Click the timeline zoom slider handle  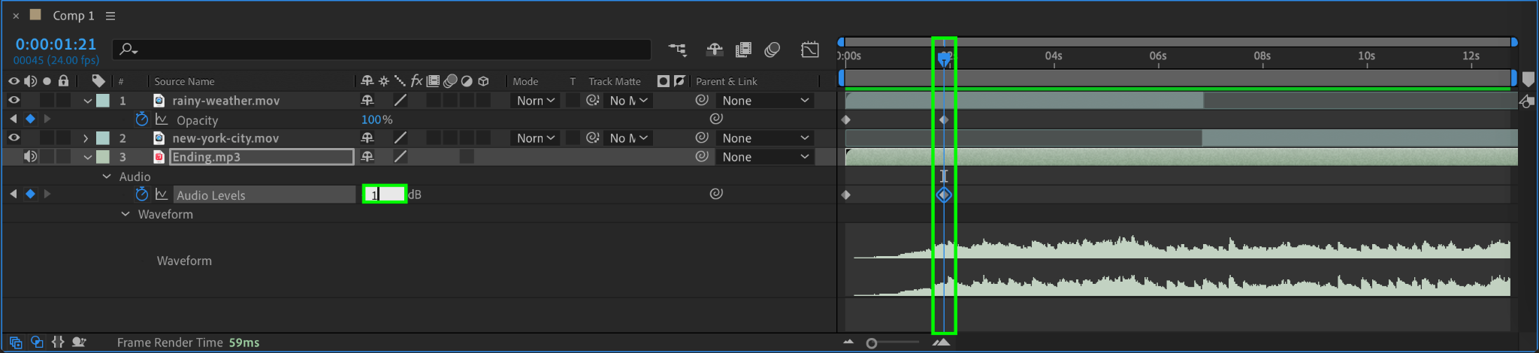click(872, 343)
